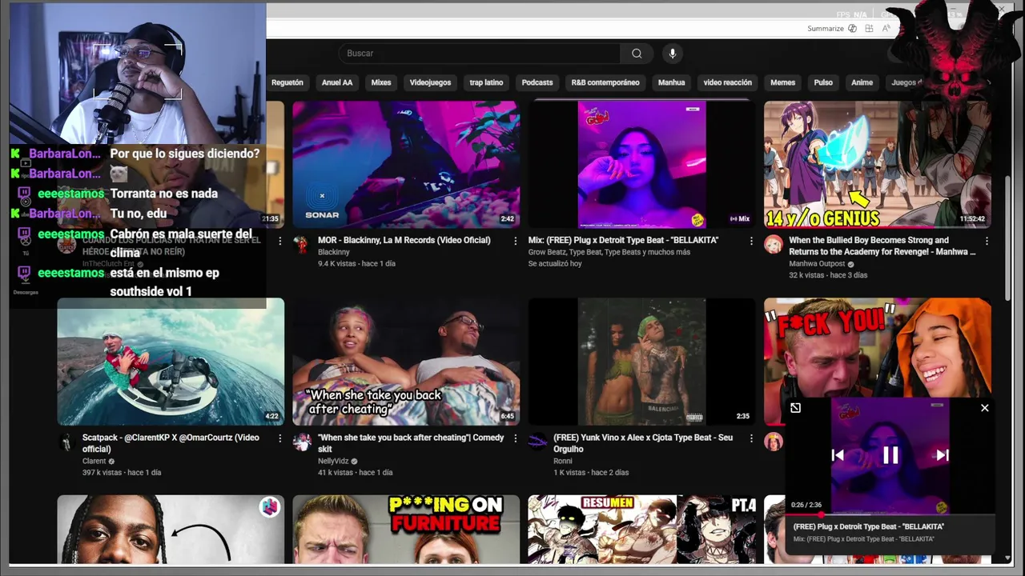The height and width of the screenshot is (576, 1025).
Task: Skip to next track in miniplayer
Action: (943, 455)
